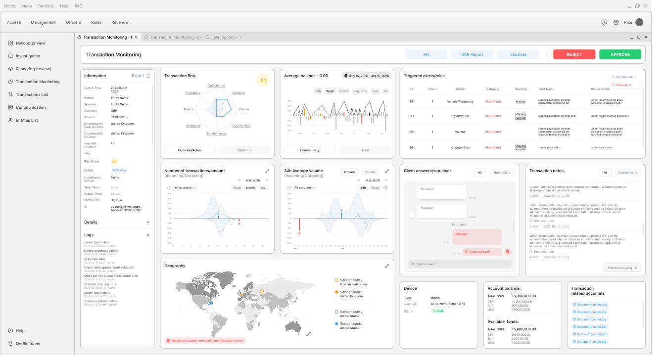Click the red pin icon next to Document.pdf chat

pyautogui.click(x=507, y=252)
